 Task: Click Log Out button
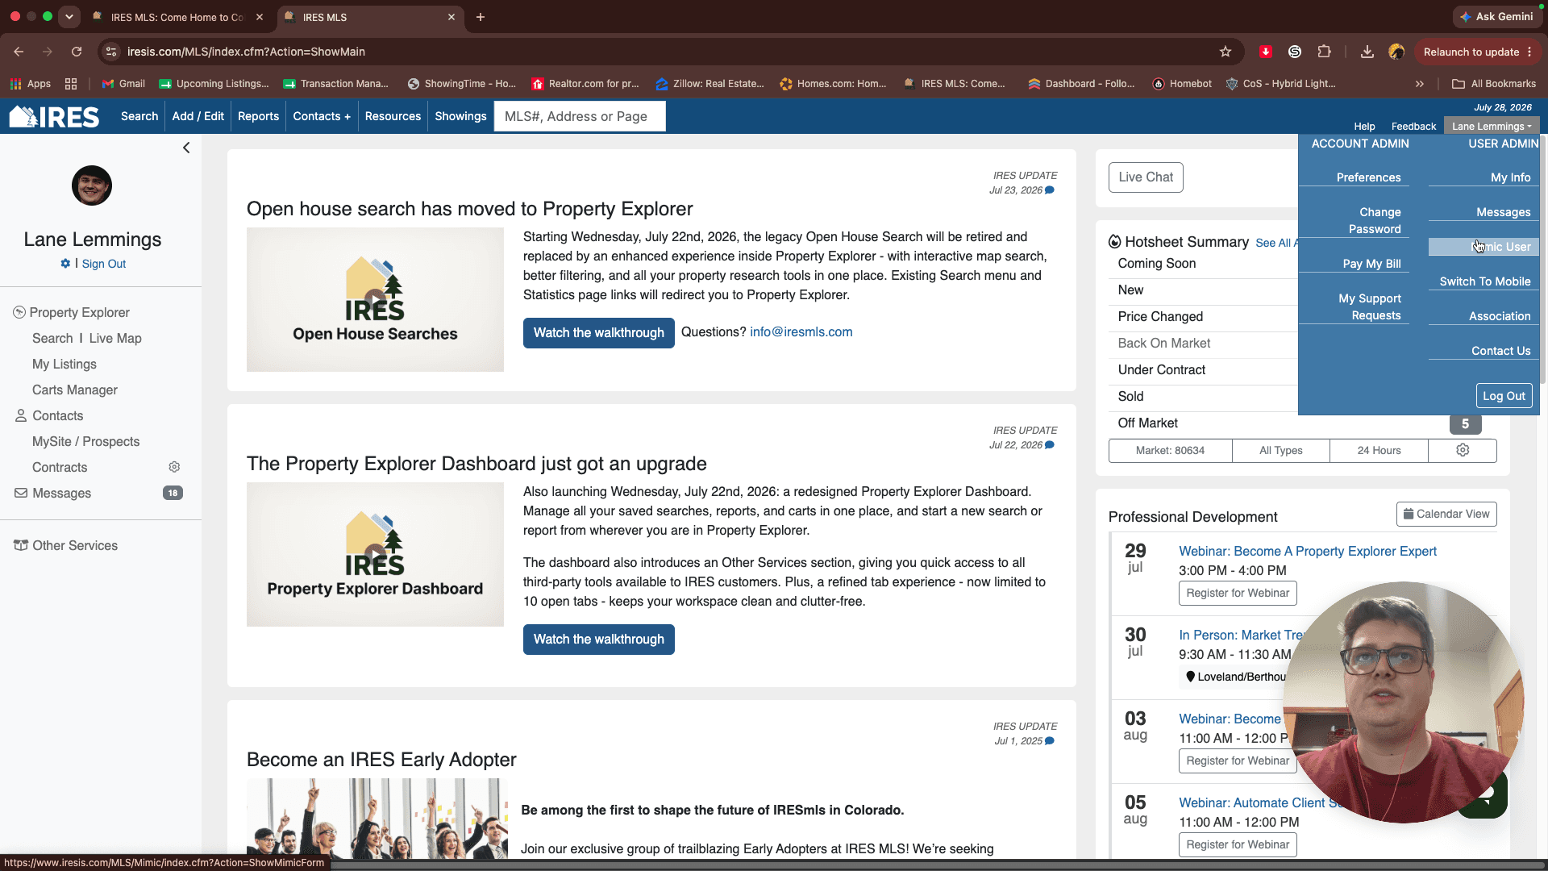[1504, 396]
